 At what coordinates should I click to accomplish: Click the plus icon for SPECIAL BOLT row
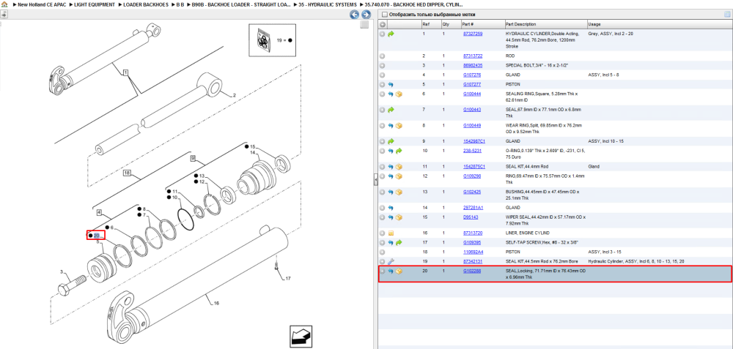click(x=382, y=65)
